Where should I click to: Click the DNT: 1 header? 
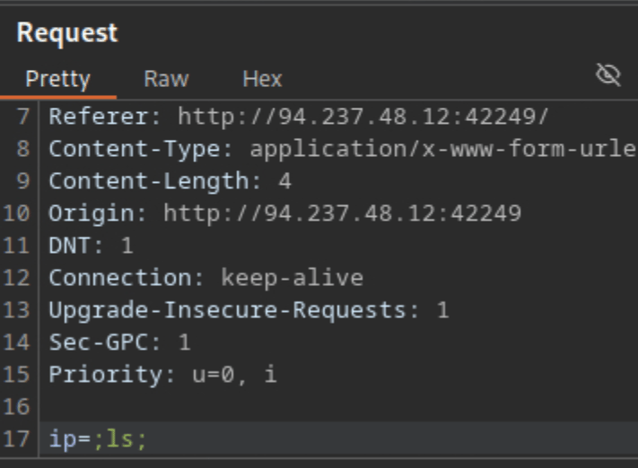pyautogui.click(x=91, y=246)
